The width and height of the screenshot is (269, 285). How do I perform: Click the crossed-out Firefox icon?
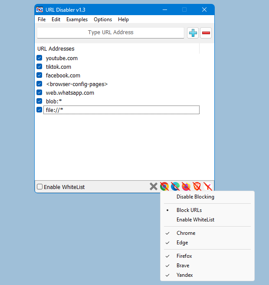pyautogui.click(x=186, y=186)
